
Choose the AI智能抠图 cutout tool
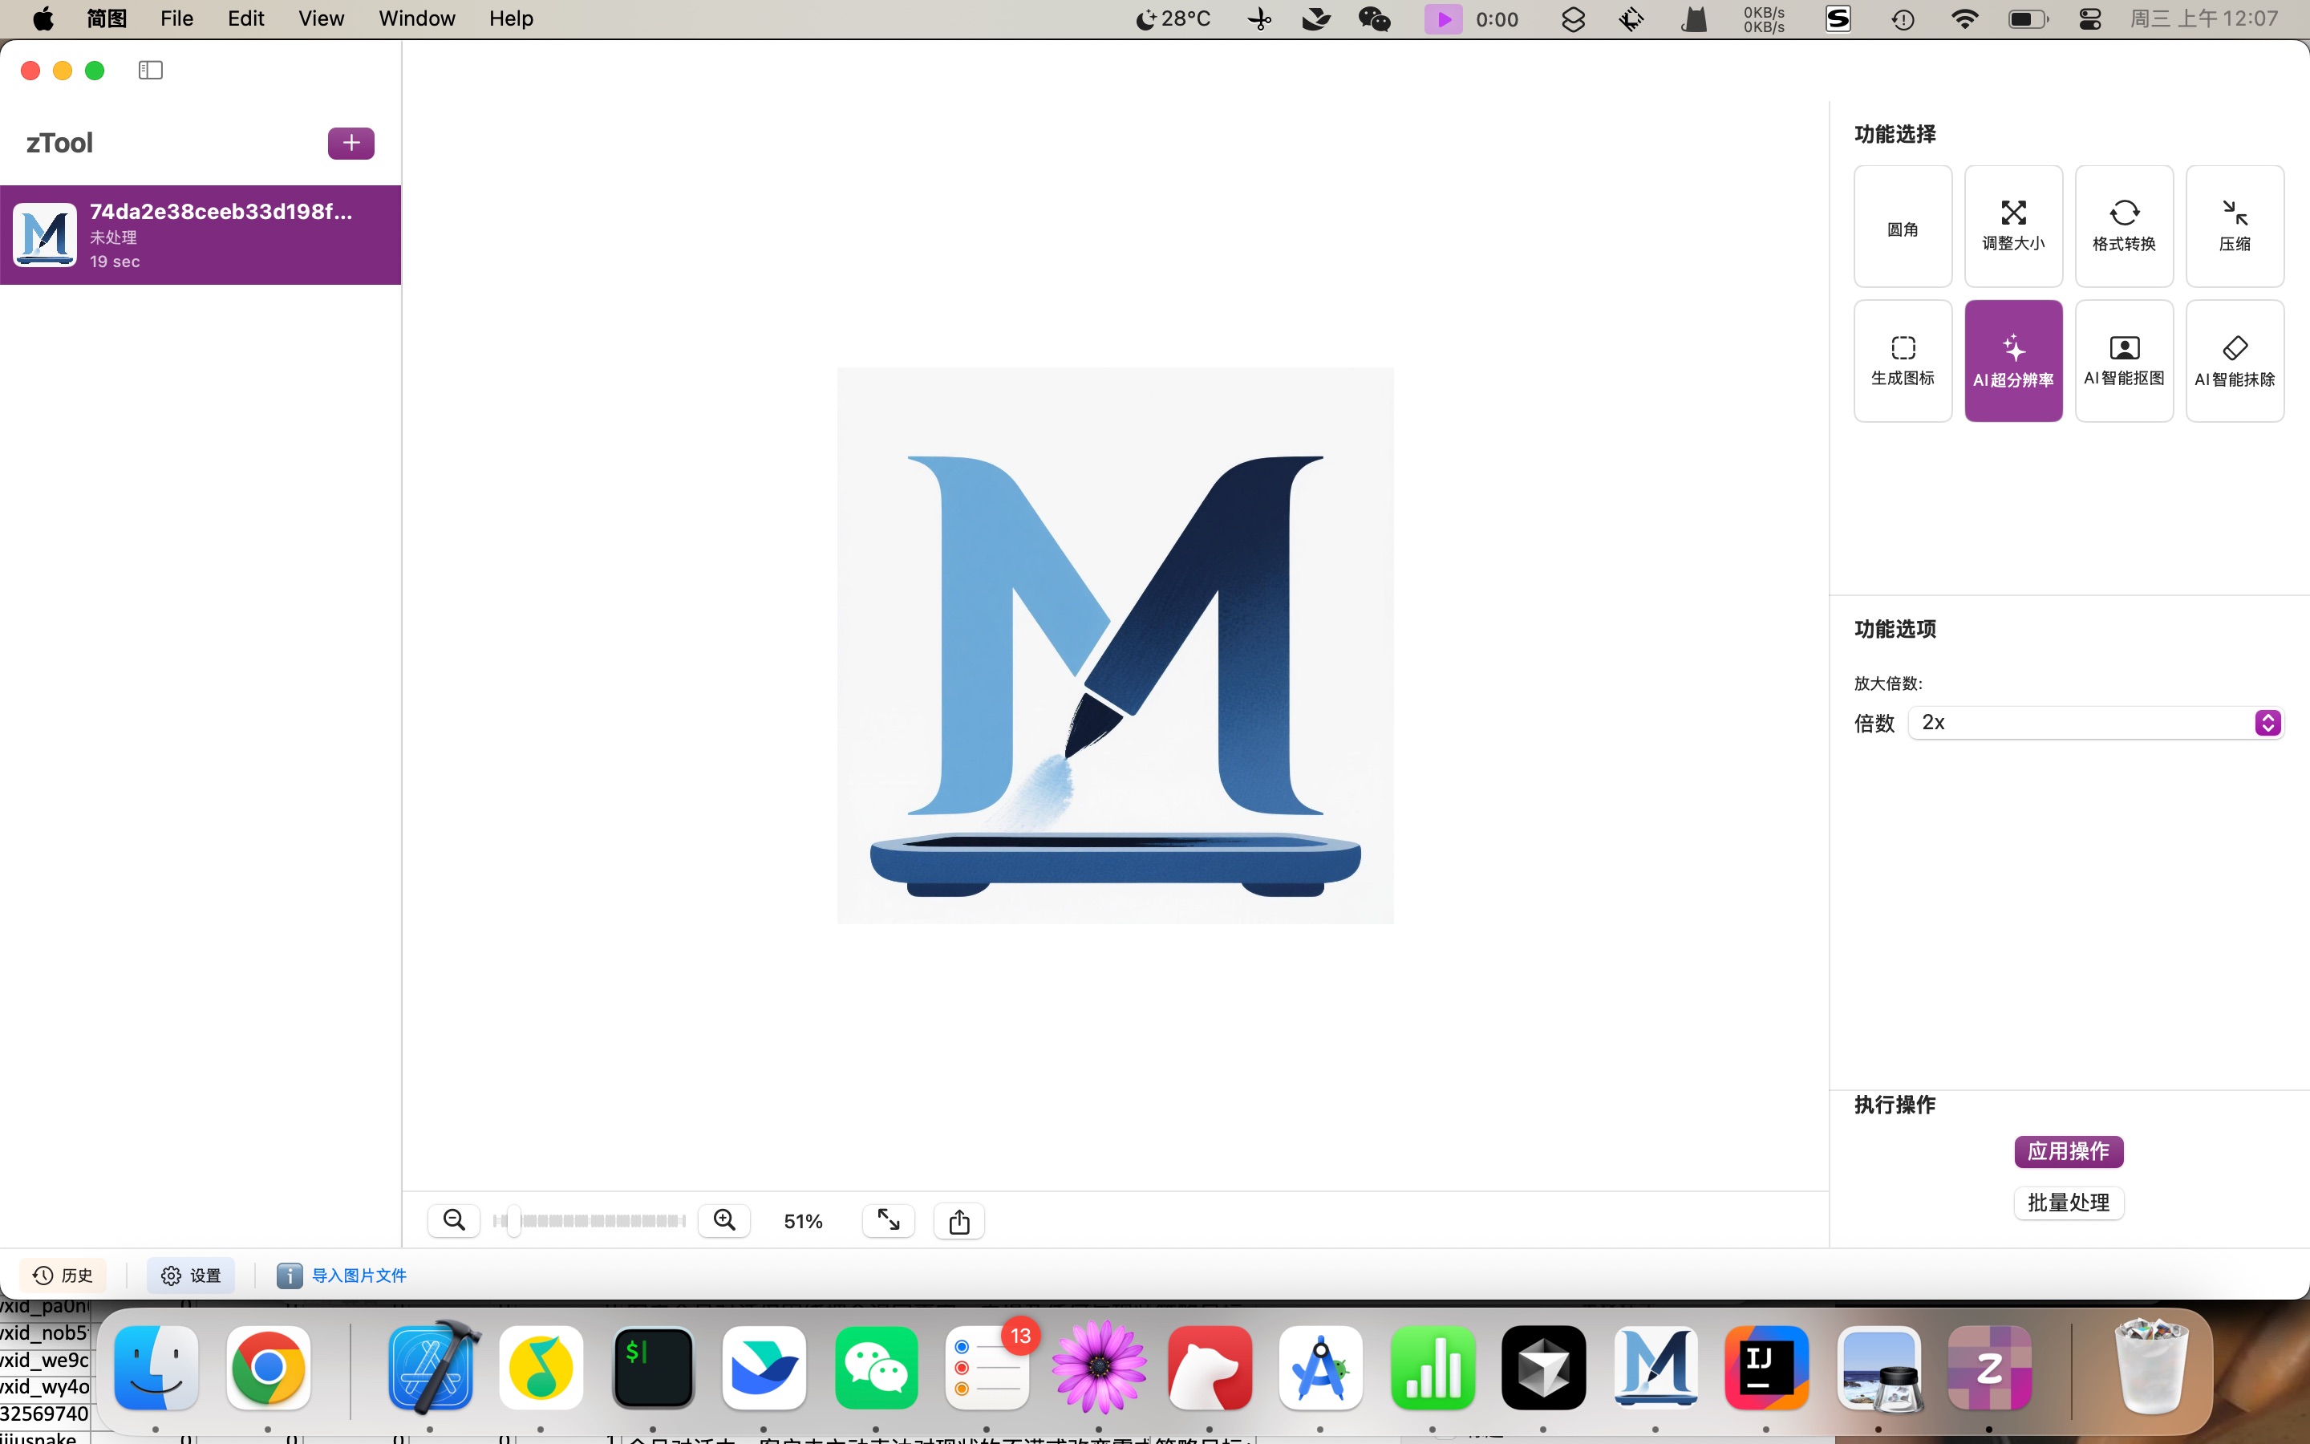pos(2124,361)
